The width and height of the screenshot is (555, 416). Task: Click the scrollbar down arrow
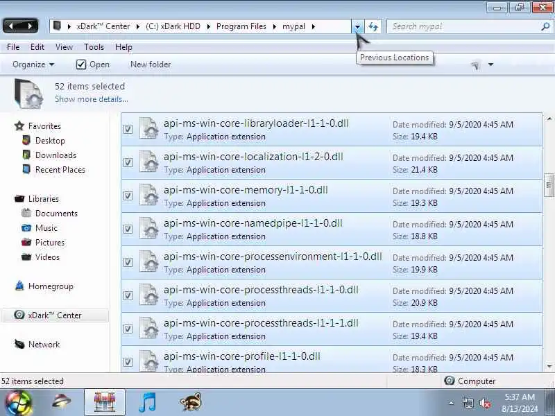549,366
